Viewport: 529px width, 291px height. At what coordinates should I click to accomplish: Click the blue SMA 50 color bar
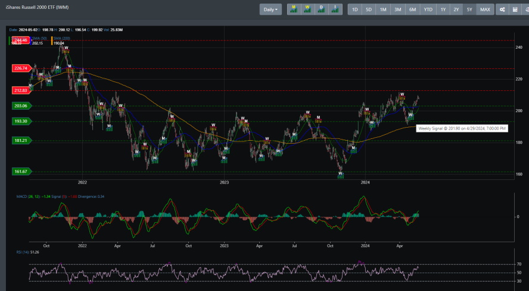30,41
